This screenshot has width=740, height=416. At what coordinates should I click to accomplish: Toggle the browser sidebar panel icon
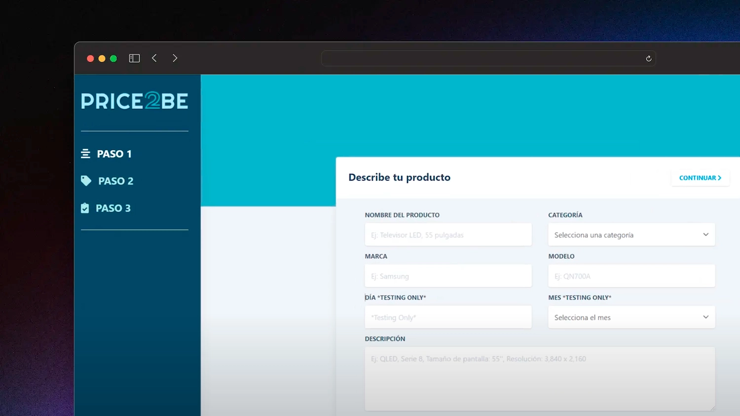(x=134, y=58)
